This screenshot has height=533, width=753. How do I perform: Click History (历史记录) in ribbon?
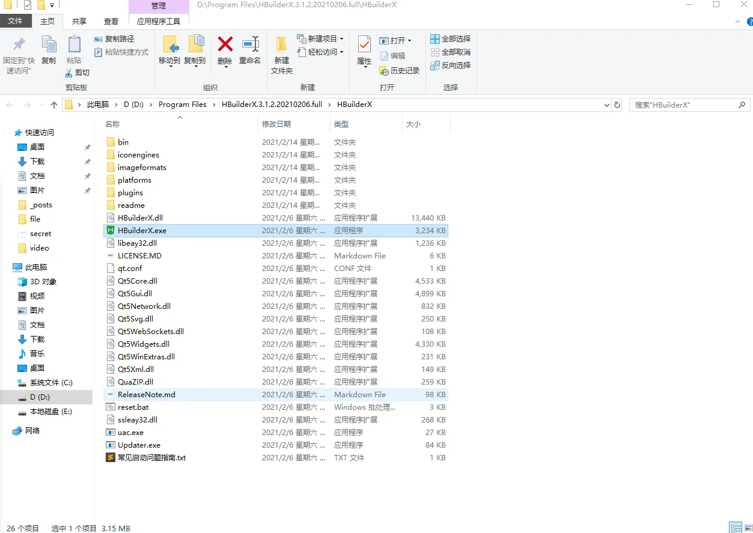point(399,71)
